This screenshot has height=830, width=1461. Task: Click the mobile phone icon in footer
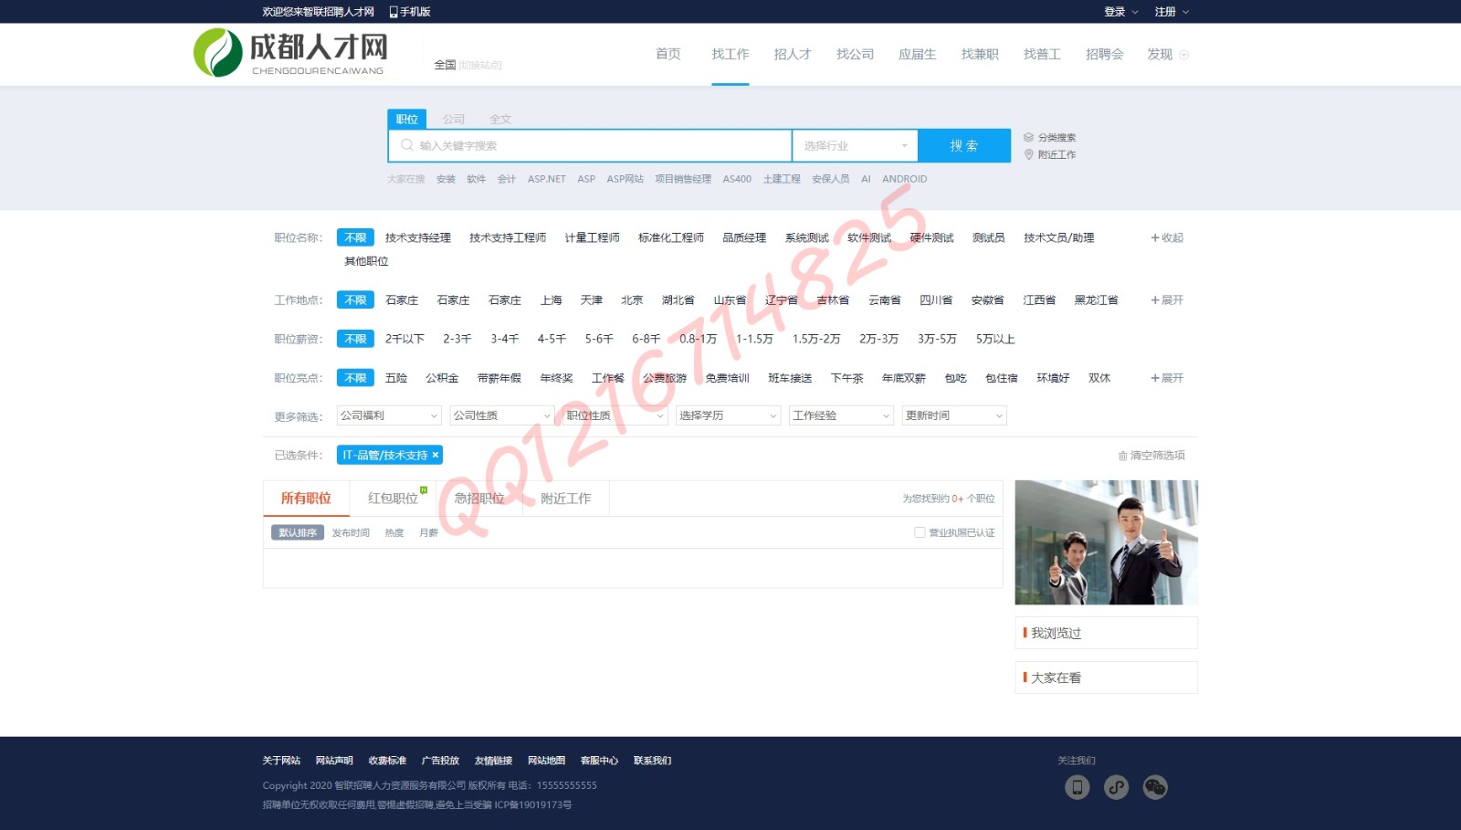[x=1077, y=787]
